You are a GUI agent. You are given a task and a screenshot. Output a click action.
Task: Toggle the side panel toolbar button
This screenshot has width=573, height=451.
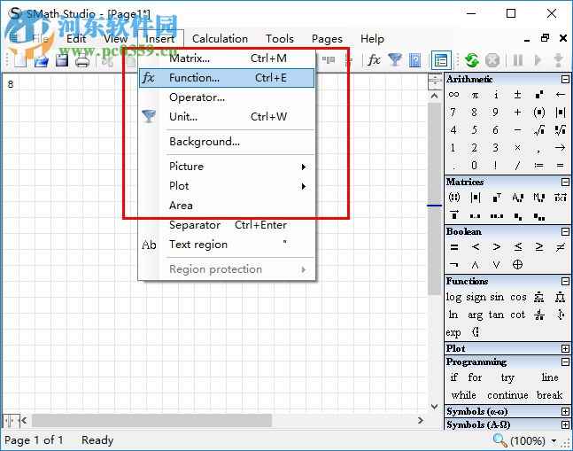[x=440, y=60]
